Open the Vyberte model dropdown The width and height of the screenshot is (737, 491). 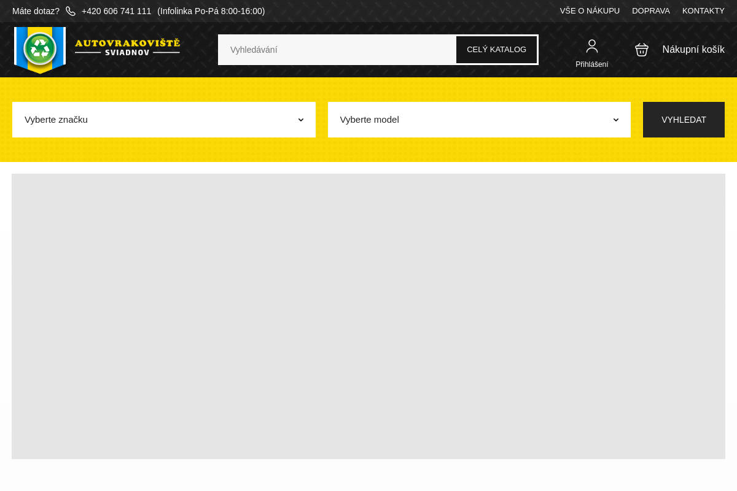pos(478,120)
